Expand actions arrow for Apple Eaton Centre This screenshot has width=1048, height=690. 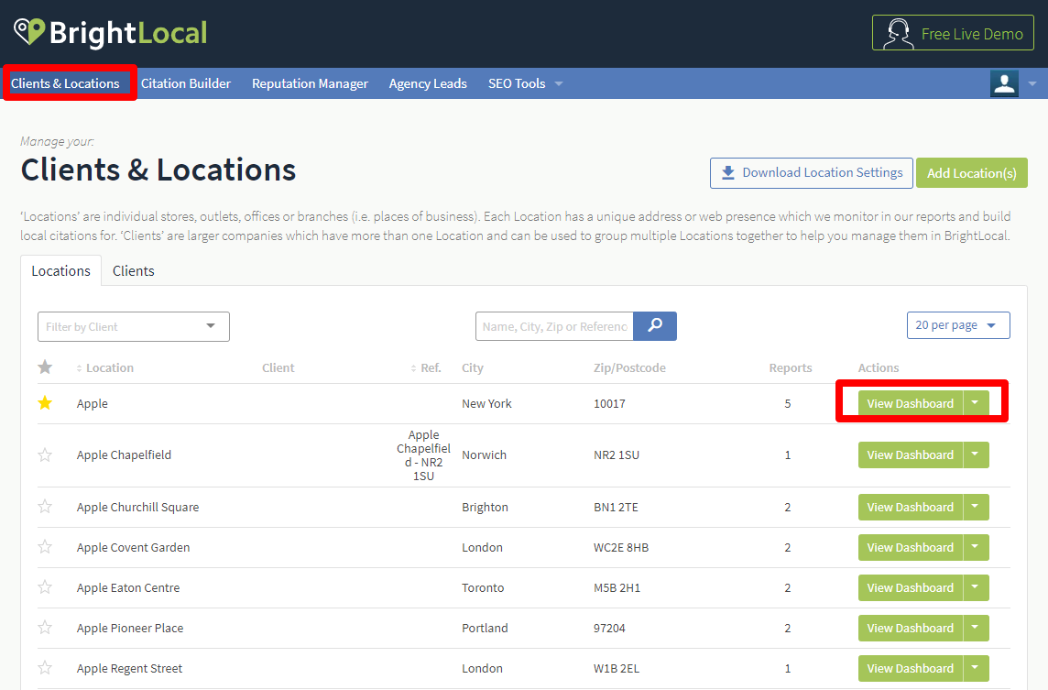(x=976, y=587)
